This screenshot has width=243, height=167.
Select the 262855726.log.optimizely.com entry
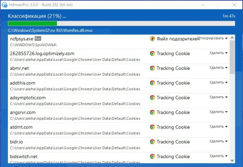42,53
